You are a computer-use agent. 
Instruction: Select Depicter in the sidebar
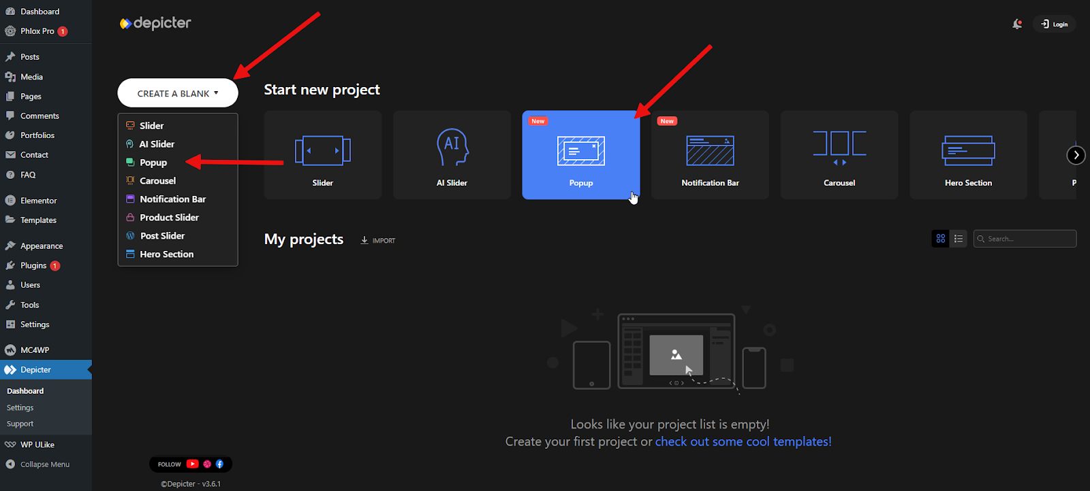(46, 370)
